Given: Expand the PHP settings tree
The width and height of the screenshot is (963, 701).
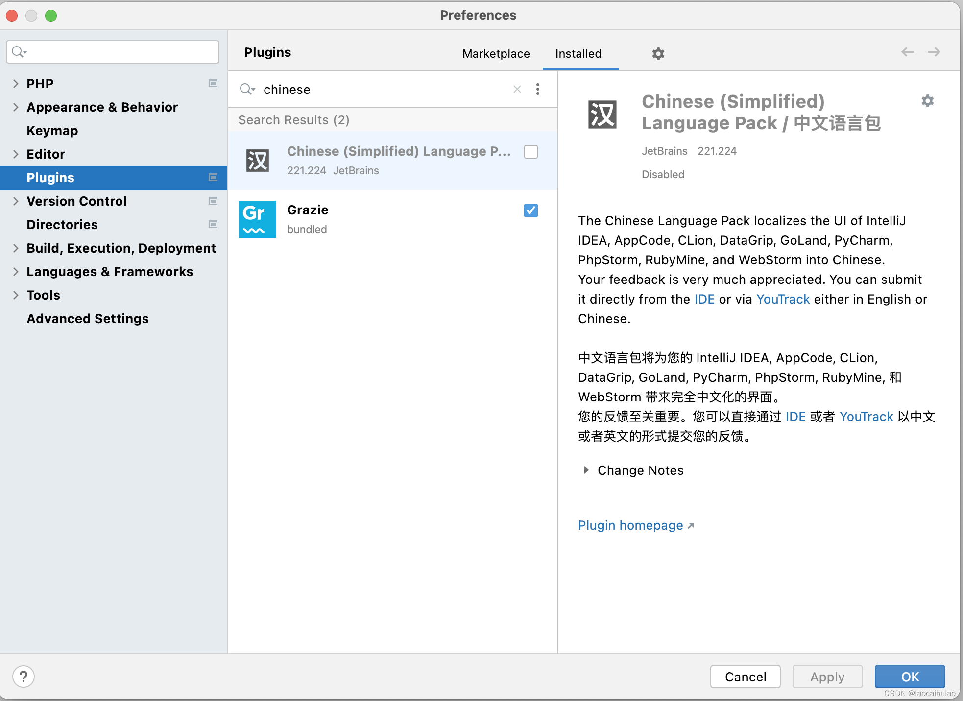Looking at the screenshot, I should click(16, 84).
